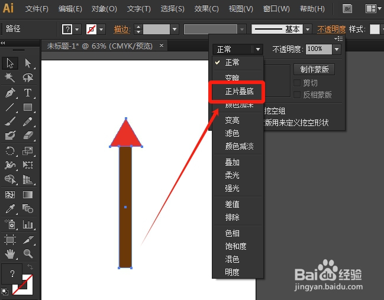The image size is (384, 300).
Task: Select the Artboard tool
Action: [x=10, y=240]
